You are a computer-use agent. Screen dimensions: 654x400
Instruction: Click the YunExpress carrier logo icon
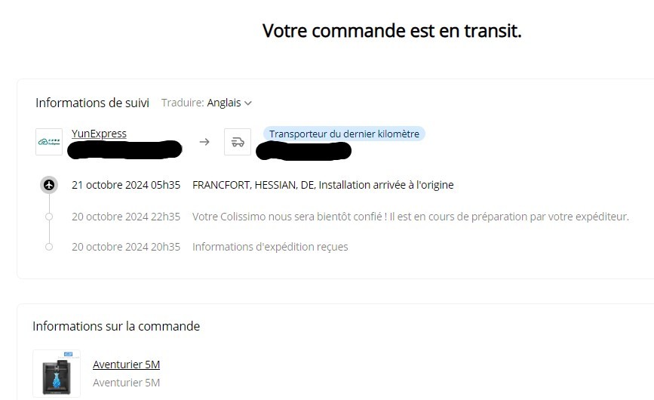click(49, 142)
